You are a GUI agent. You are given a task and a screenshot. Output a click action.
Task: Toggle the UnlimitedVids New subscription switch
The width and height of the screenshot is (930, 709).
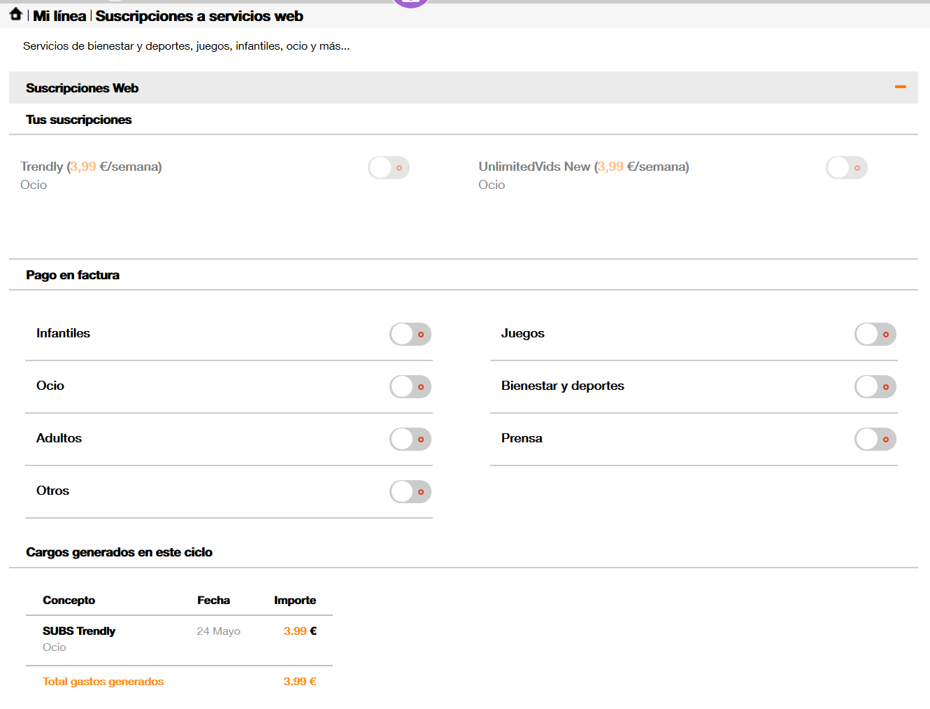tap(847, 168)
